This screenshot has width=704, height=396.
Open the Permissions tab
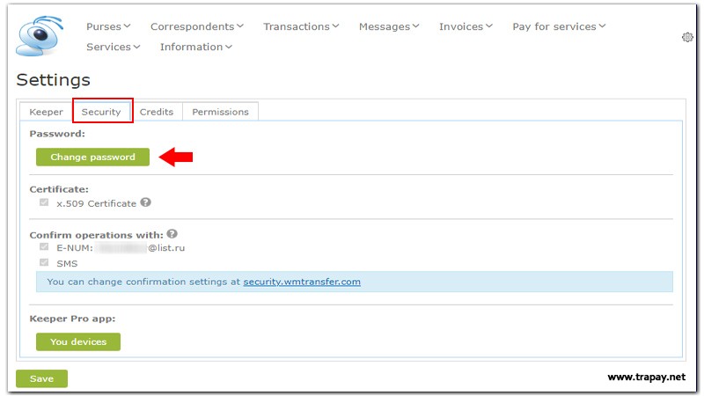point(220,112)
